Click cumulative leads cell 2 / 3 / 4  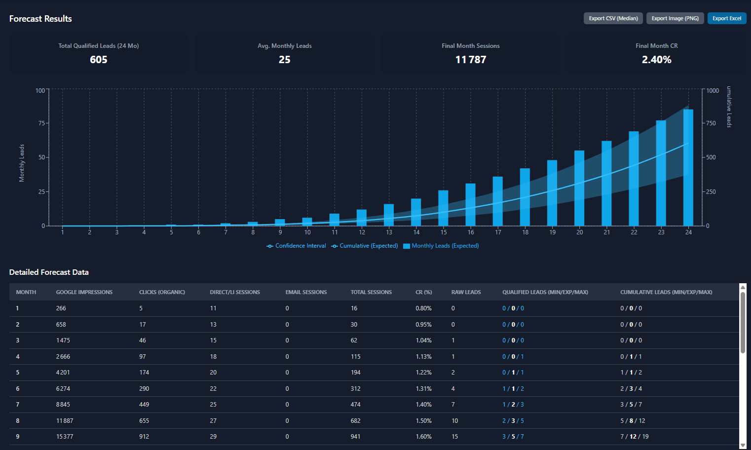point(631,389)
